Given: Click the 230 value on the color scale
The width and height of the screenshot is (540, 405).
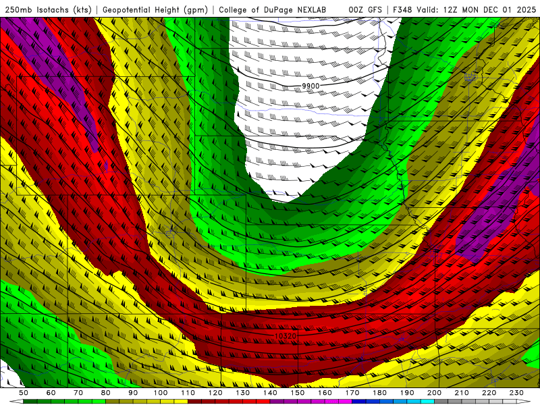Looking at the screenshot, I should click(516, 393).
